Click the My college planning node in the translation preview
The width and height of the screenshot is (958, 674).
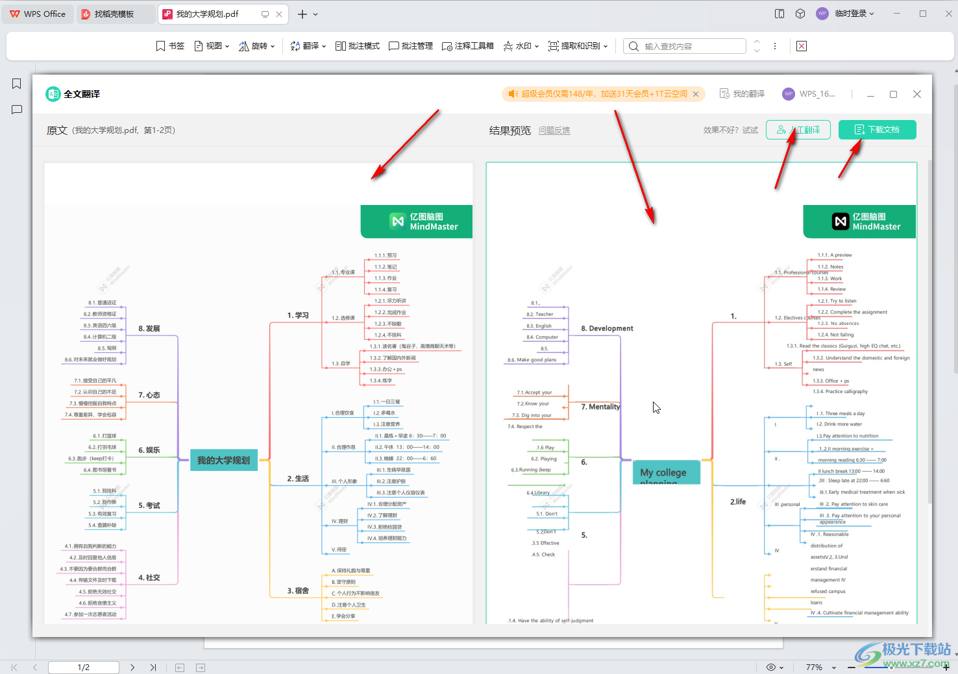pyautogui.click(x=667, y=472)
